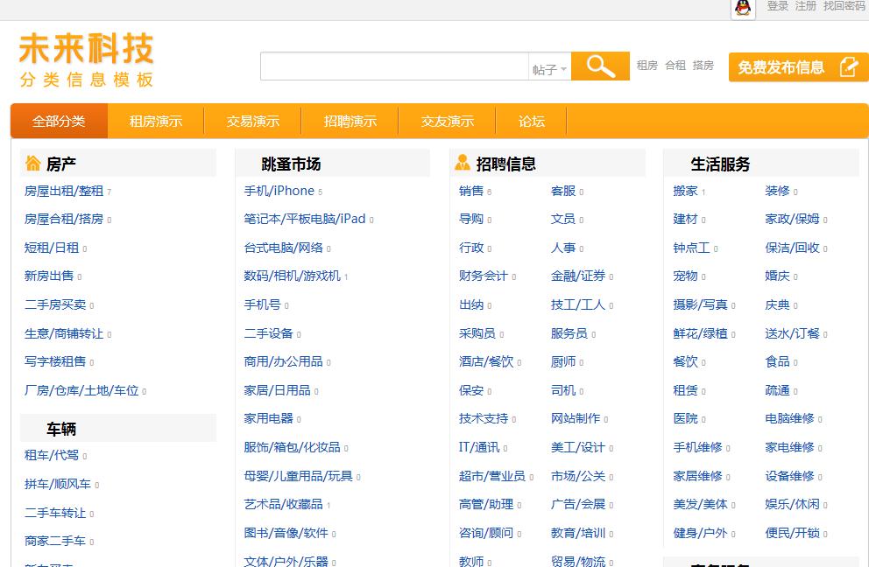Click the QQ penguin login icon
The image size is (869, 567).
point(743,8)
